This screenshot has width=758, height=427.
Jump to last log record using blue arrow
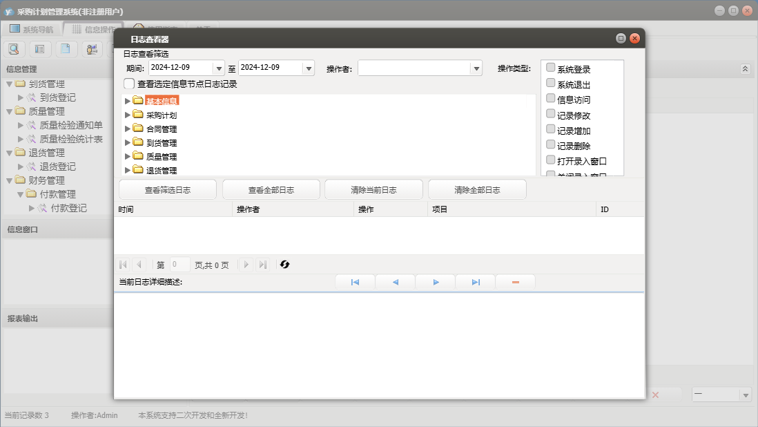(x=476, y=283)
